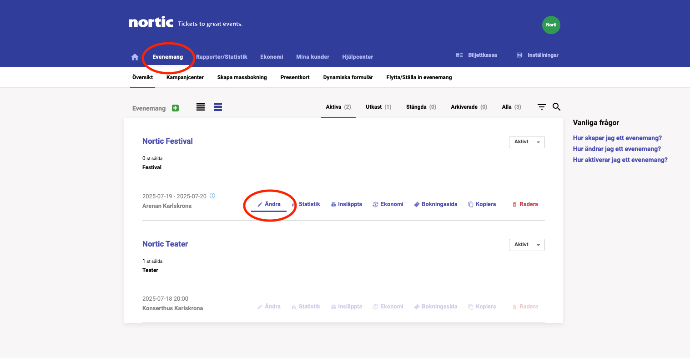This screenshot has height=358, width=690.
Task: Open the search magnifier icon
Action: pos(556,107)
